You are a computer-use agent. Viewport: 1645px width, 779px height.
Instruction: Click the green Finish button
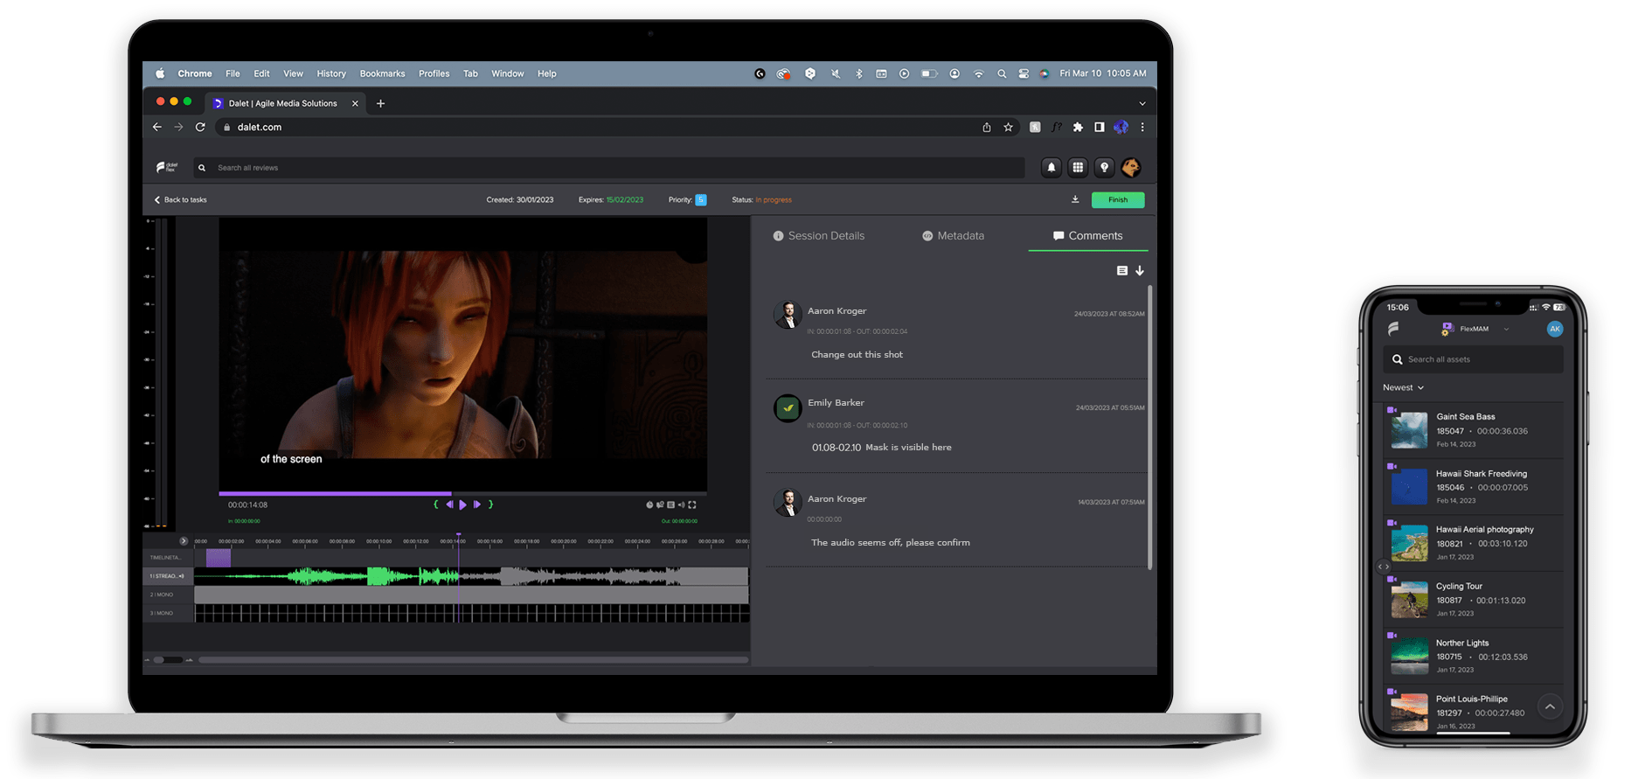(x=1117, y=200)
